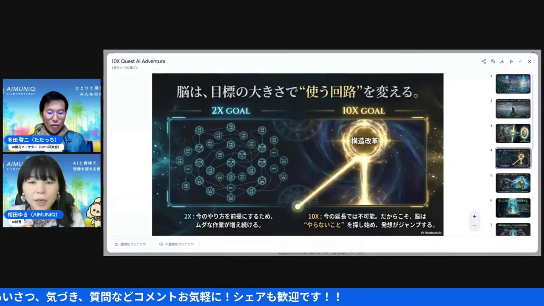Start slideshow playback with the play icon
Viewport: 544px width, 306px height.
(x=511, y=61)
